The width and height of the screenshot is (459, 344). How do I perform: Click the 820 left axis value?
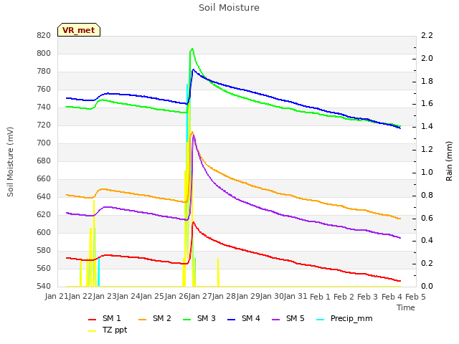click(x=44, y=35)
